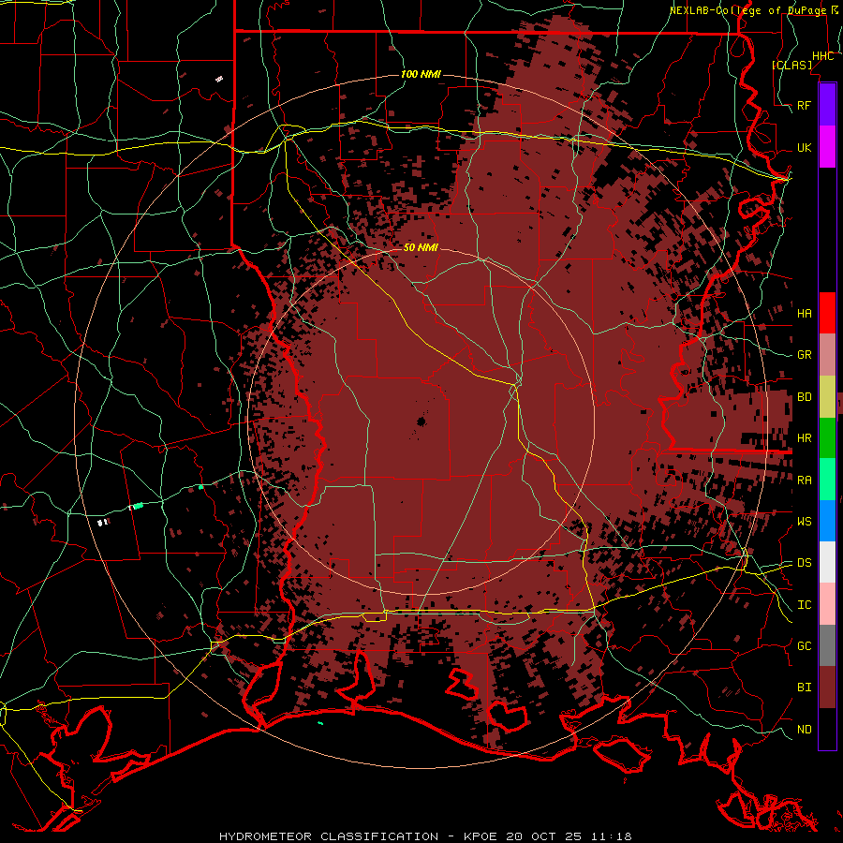Image resolution: width=843 pixels, height=843 pixels.
Task: Select the red HA color swatch in legend
Action: point(827,313)
